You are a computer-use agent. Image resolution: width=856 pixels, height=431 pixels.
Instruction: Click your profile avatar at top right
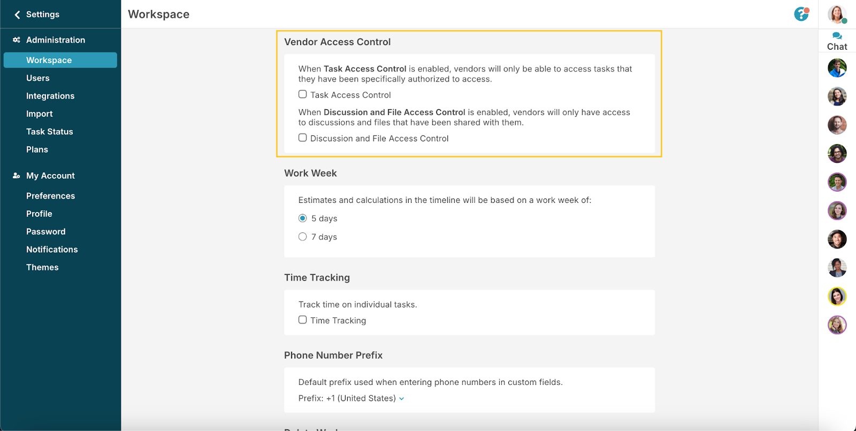836,14
